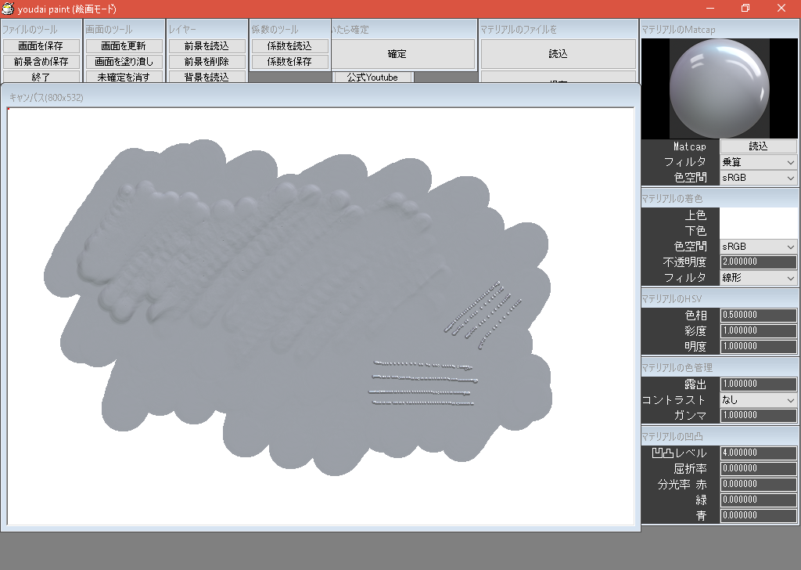Click the 上色 white color swatch
This screenshot has width=801, height=570.
[x=758, y=215]
